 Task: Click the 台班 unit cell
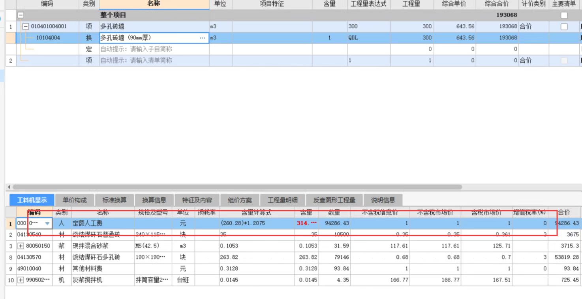pos(184,280)
